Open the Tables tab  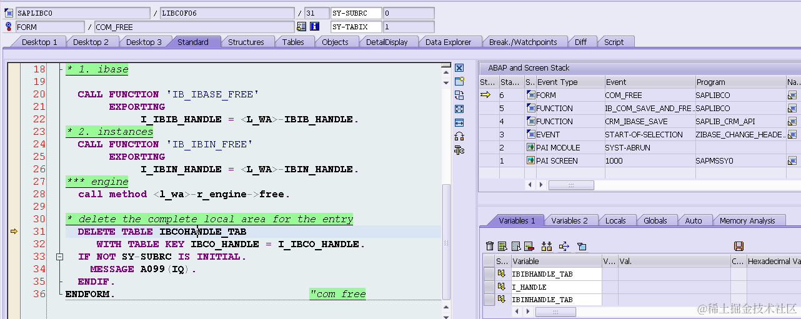(293, 42)
